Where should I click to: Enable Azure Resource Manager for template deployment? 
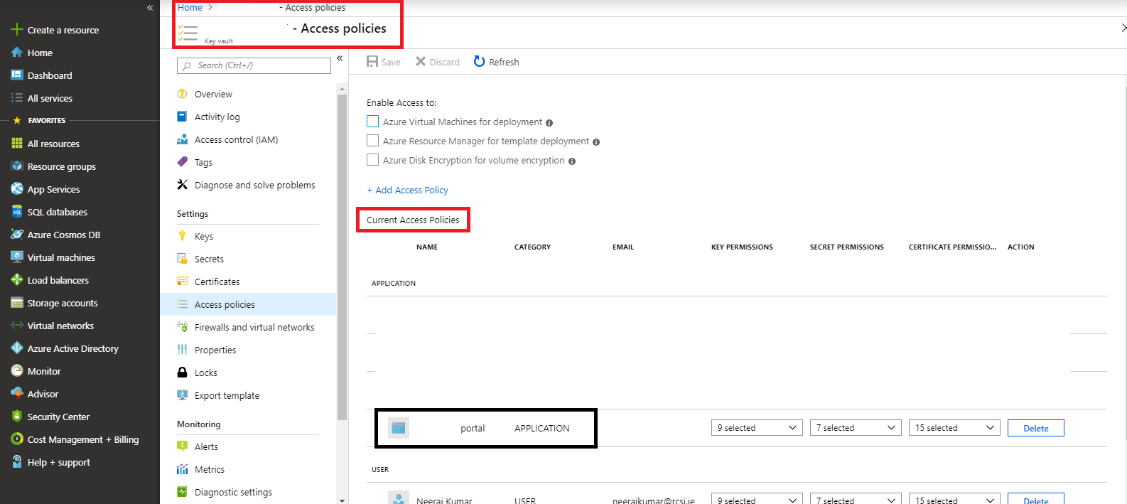coord(372,141)
